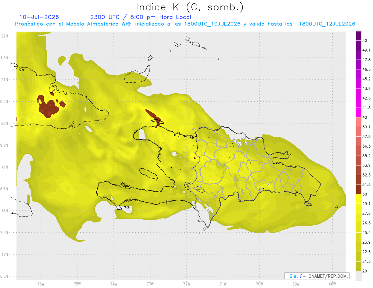This screenshot has width=373, height=288.
Task: Click the legend value '23.9'
Action: pos(366,242)
